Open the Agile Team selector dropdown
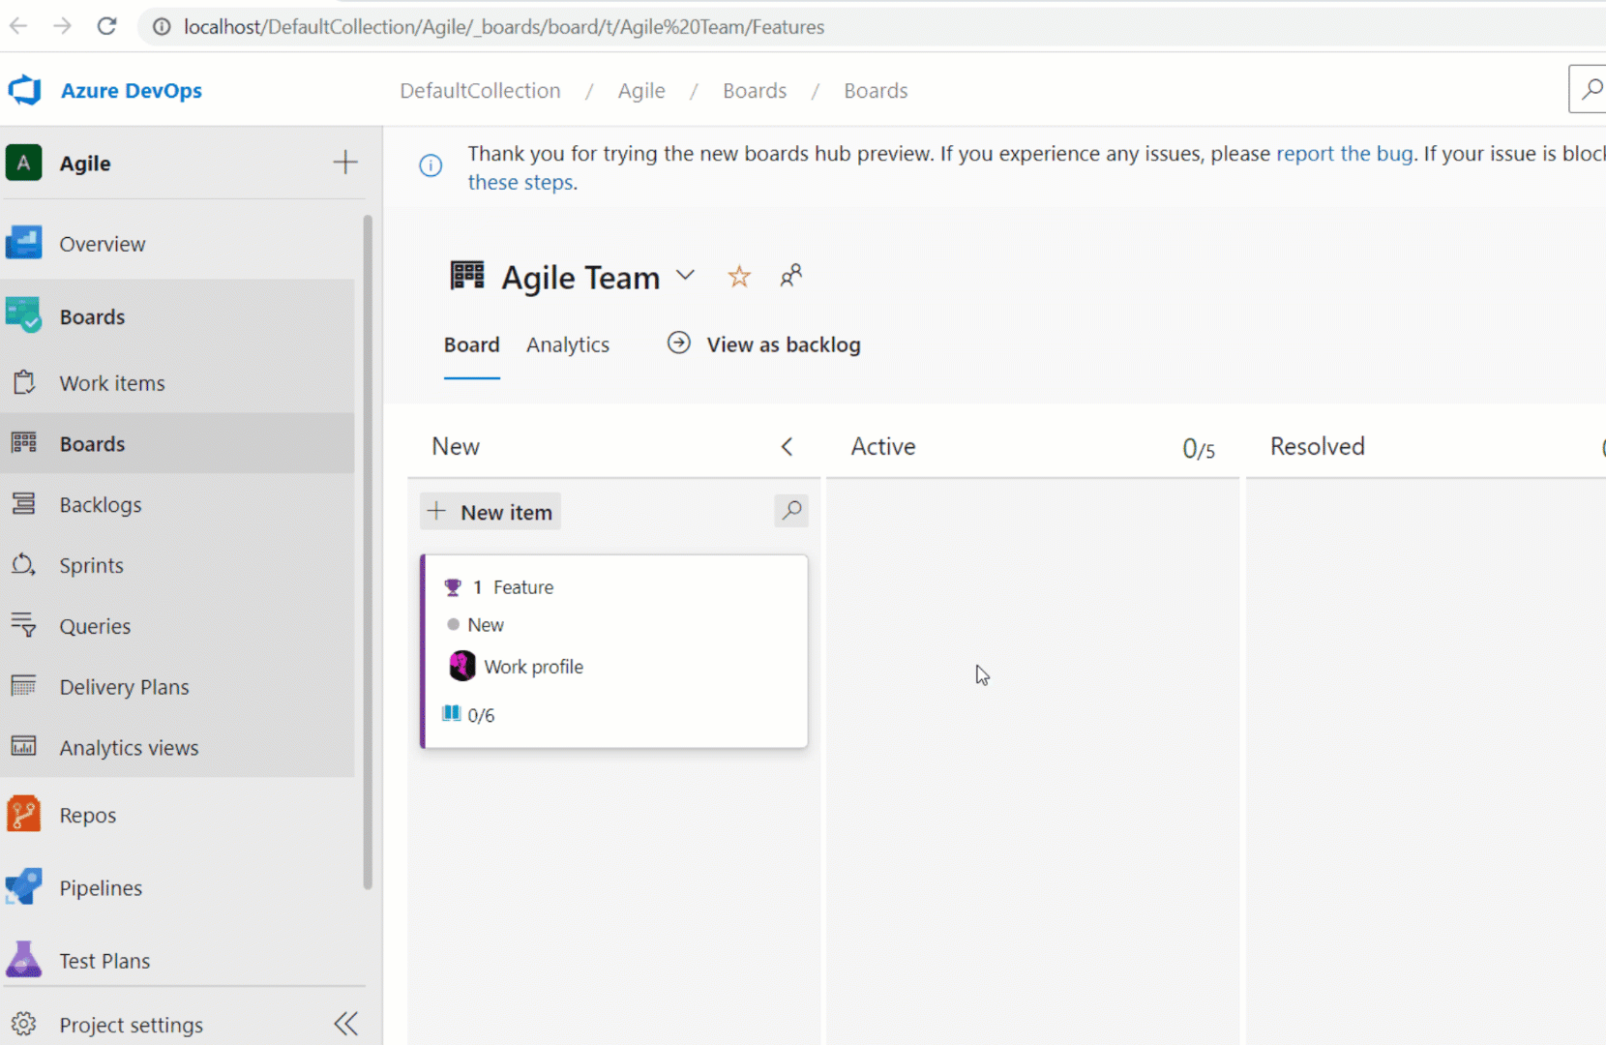Screen dimensions: 1606x1045 [686, 276]
